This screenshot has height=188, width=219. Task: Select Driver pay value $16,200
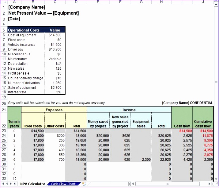(55, 49)
